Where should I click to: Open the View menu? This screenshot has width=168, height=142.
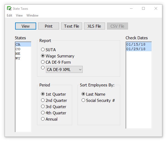(x=19, y=15)
